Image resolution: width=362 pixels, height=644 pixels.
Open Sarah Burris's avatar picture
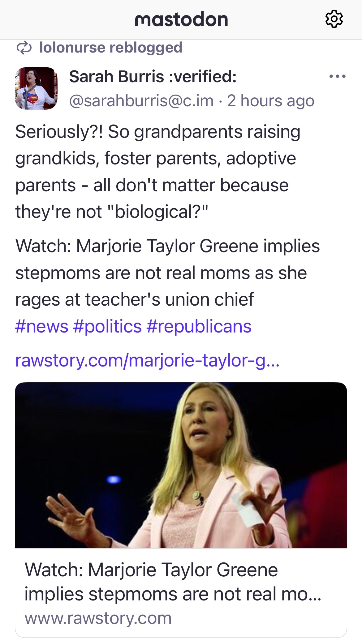pyautogui.click(x=36, y=88)
